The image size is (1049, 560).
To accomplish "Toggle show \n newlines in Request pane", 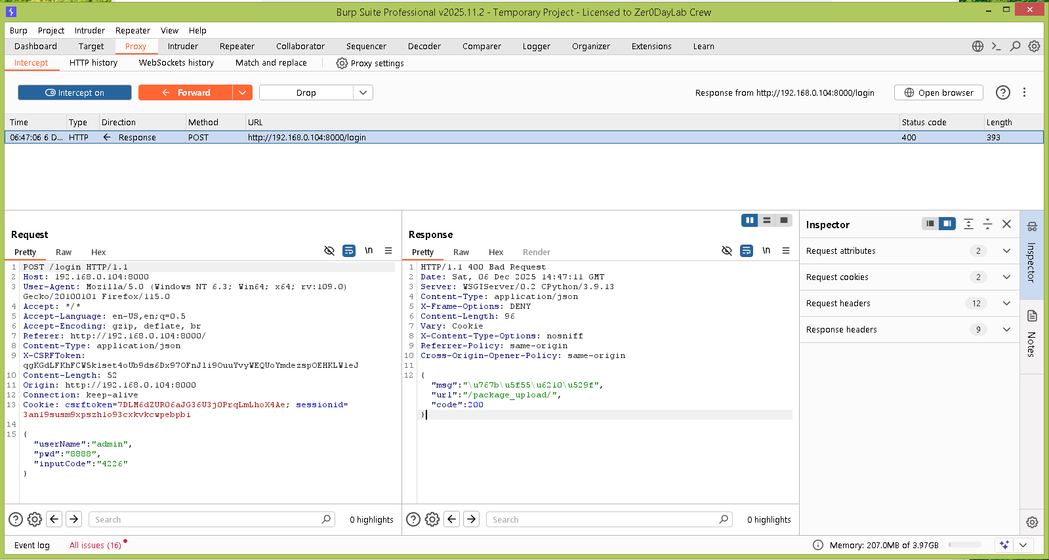I will (369, 250).
